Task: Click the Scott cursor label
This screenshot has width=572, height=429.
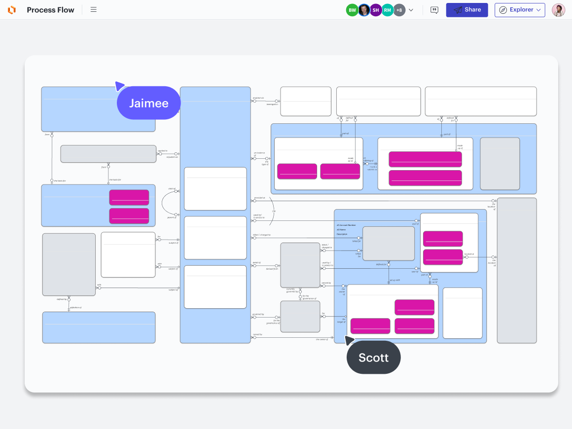Action: 373,357
